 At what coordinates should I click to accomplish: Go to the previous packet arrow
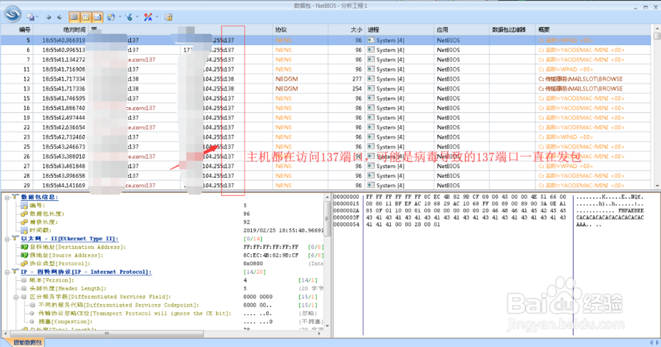(48, 17)
